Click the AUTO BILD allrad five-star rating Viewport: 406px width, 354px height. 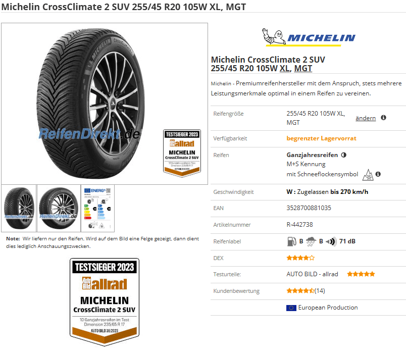pyautogui.click(x=361, y=274)
